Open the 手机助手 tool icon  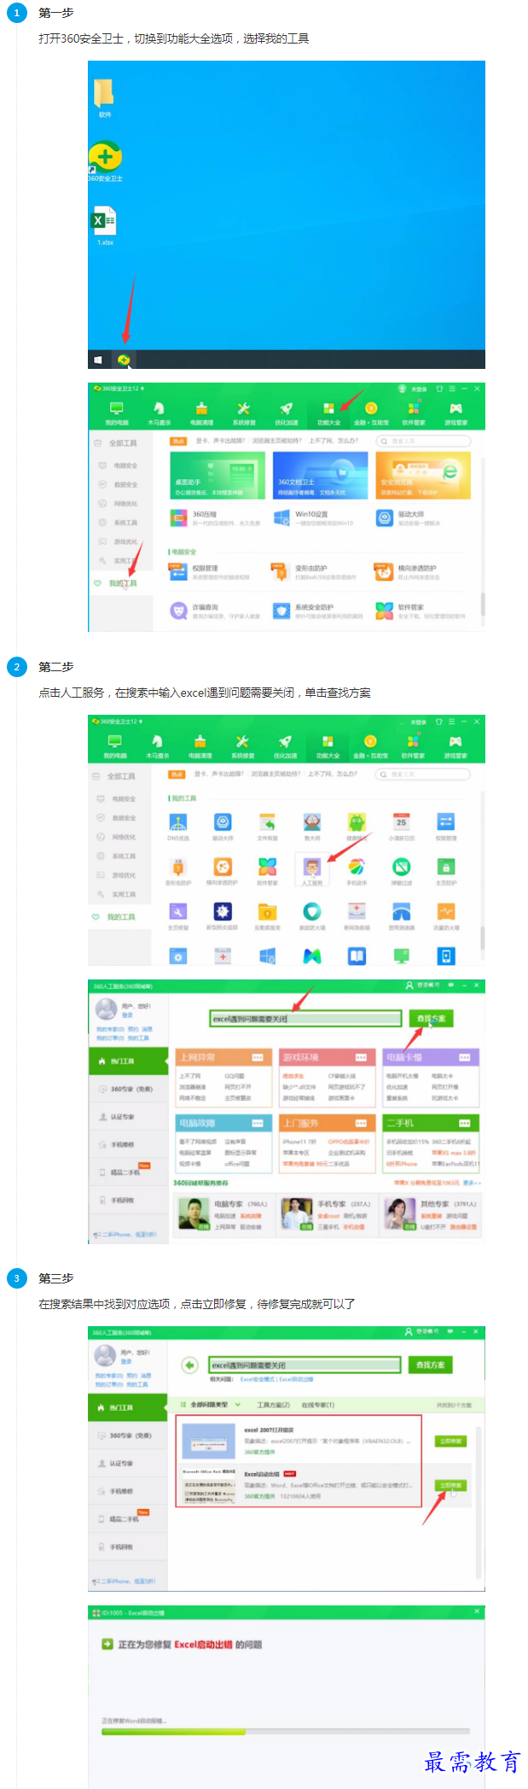357,867
